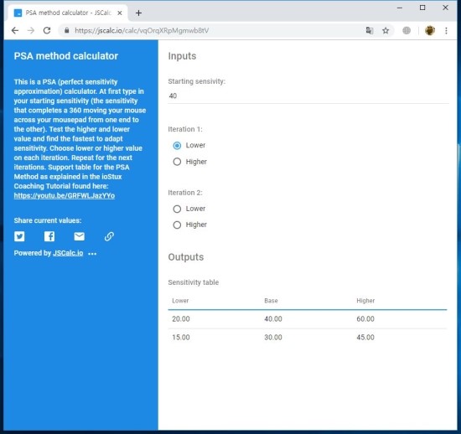Switch to PSA method calculator tab
The height and width of the screenshot is (434, 461).
click(x=69, y=13)
